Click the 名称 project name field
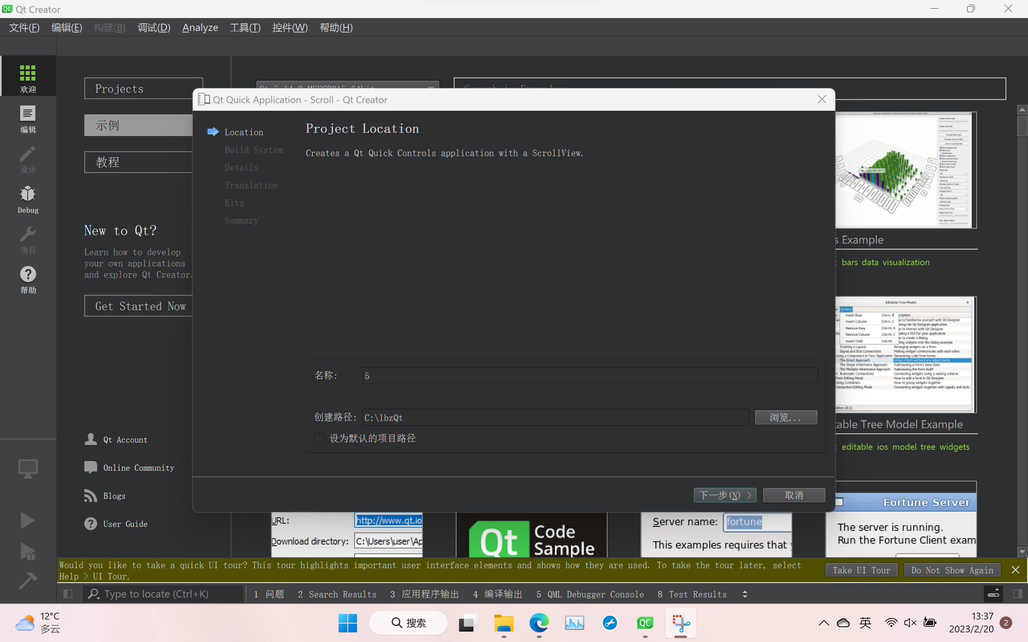 pyautogui.click(x=589, y=375)
